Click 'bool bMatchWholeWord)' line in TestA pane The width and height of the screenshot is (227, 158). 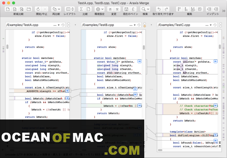coord(42,80)
